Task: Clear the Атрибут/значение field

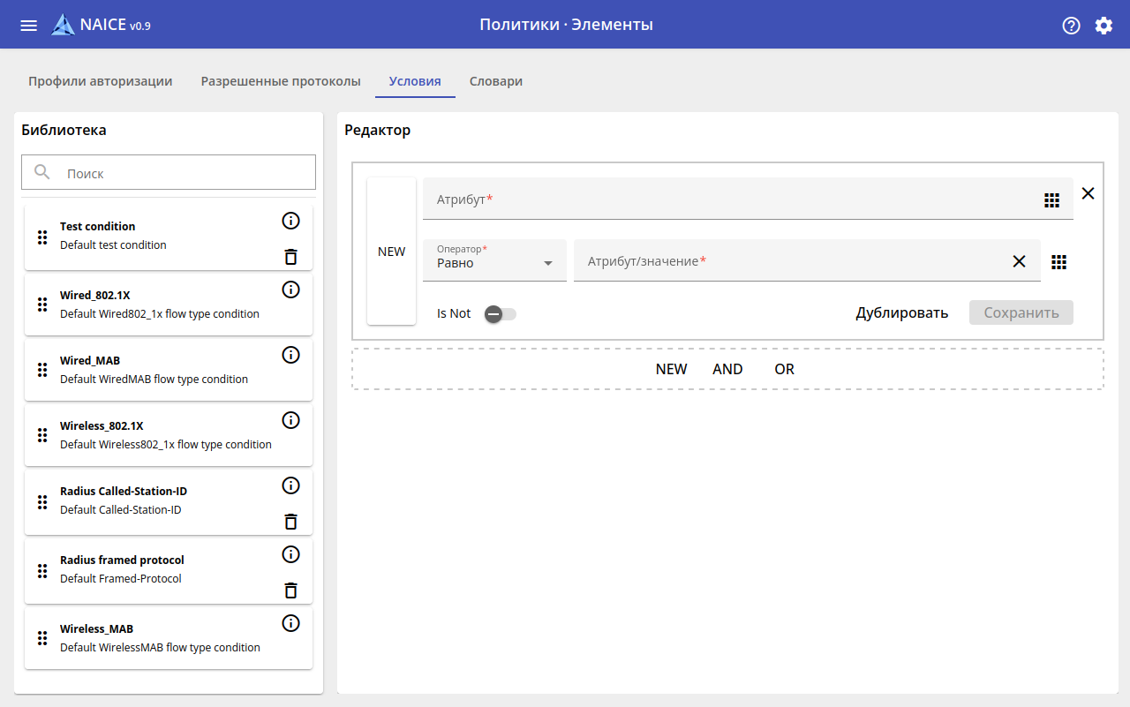Action: [x=1019, y=261]
